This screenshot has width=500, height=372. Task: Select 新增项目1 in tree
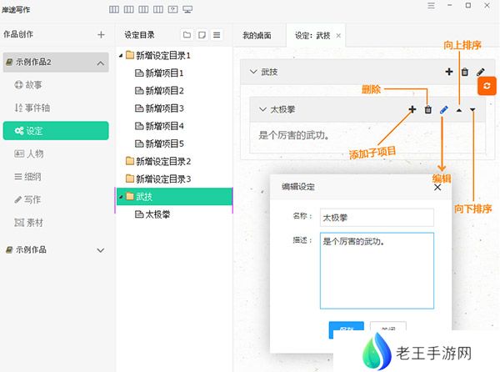coord(159,73)
